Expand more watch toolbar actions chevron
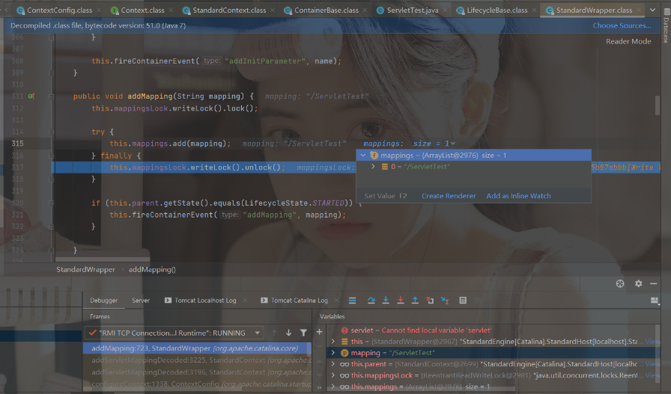Image resolution: width=671 pixels, height=394 pixels. tap(319, 387)
